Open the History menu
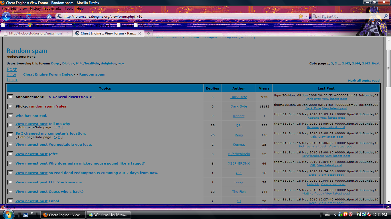 point(35,9)
